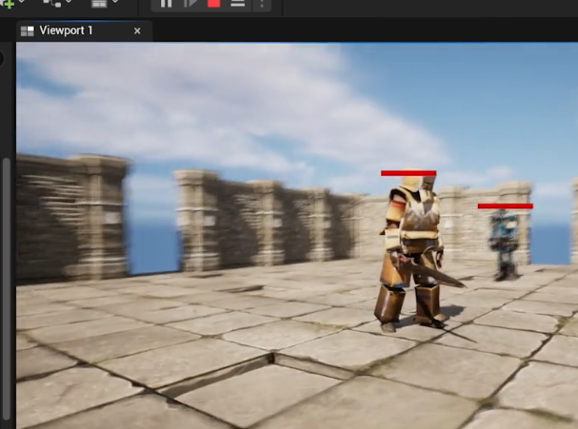Open the play options three-dot menu
Image resolution: width=578 pixels, height=429 pixels.
[x=262, y=4]
